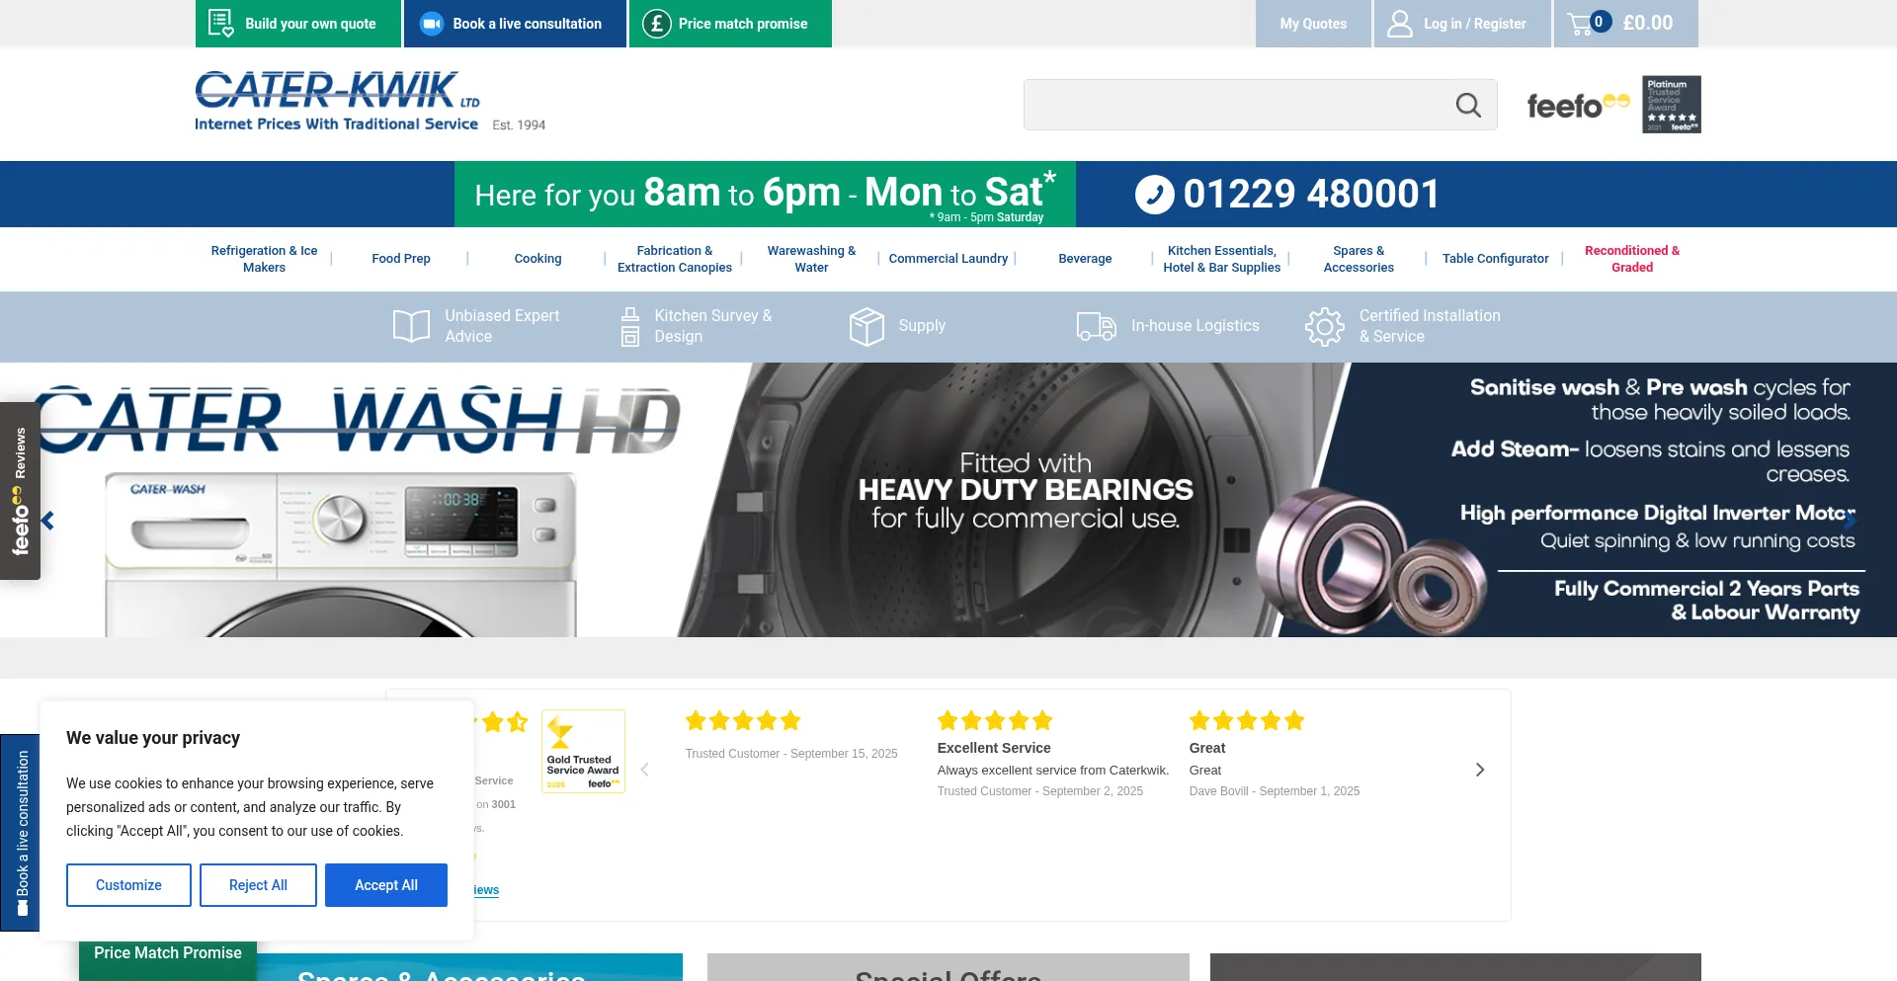The width and height of the screenshot is (1897, 981).
Task: Click the In-house Logistics truck icon
Action: [x=1096, y=326]
